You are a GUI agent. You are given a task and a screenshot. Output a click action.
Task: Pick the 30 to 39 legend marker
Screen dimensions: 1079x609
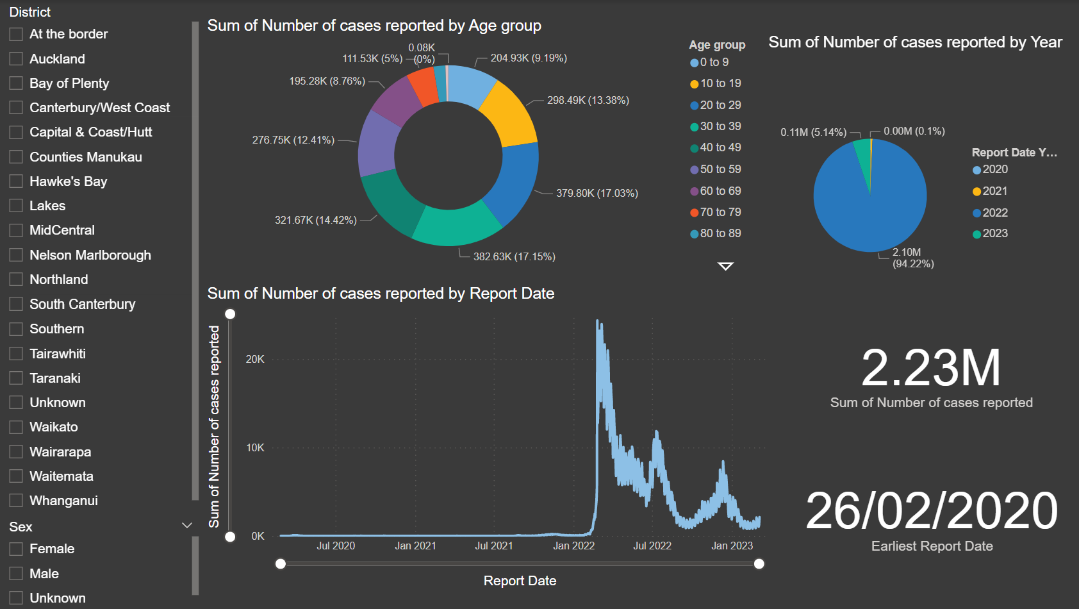pyautogui.click(x=694, y=127)
